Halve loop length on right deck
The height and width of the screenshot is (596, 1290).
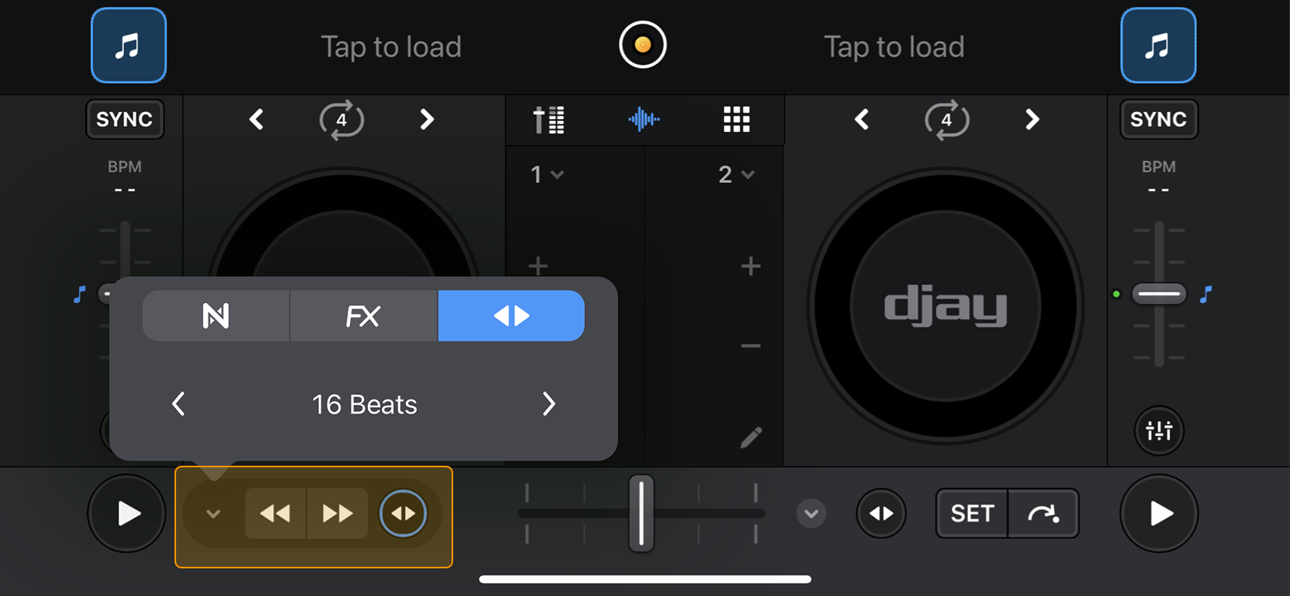coord(862,120)
